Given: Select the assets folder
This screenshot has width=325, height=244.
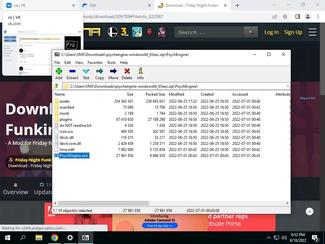Looking at the screenshot, I should pyautogui.click(x=64, y=101).
